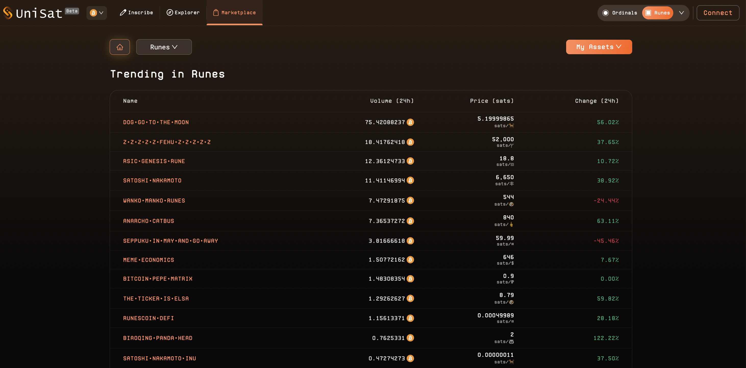Click Bitcoin icon beside volume 1.50772162

(410, 260)
